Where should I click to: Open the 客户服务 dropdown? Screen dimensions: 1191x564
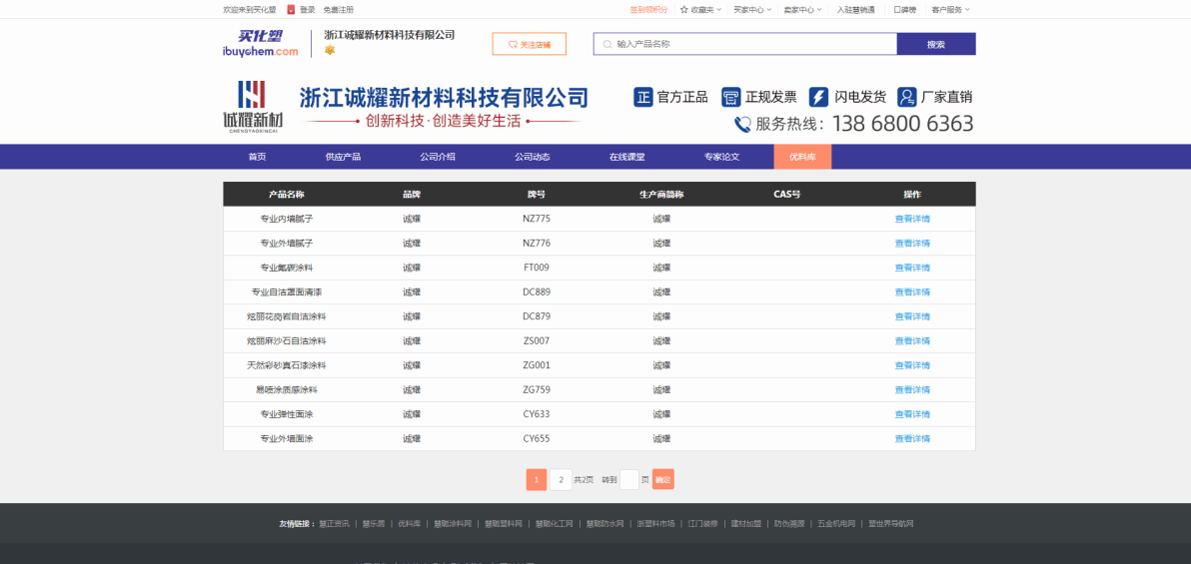tap(950, 10)
